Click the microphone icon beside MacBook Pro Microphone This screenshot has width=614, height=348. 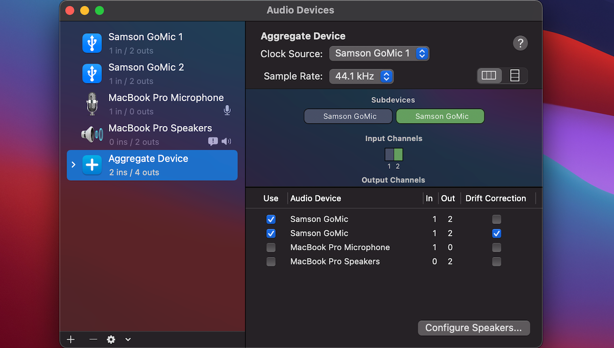tap(227, 110)
